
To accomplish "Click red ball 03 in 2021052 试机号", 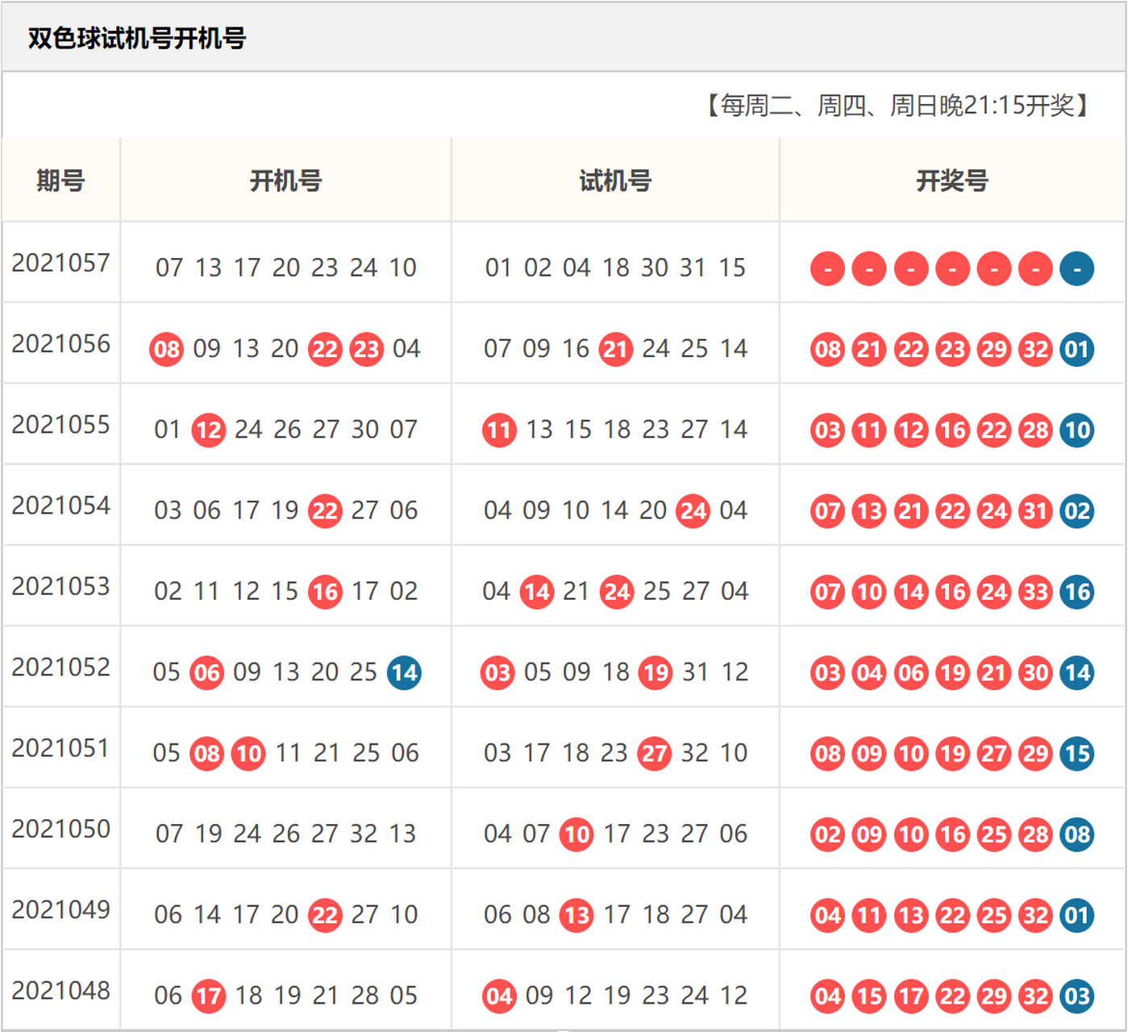I will tap(498, 672).
